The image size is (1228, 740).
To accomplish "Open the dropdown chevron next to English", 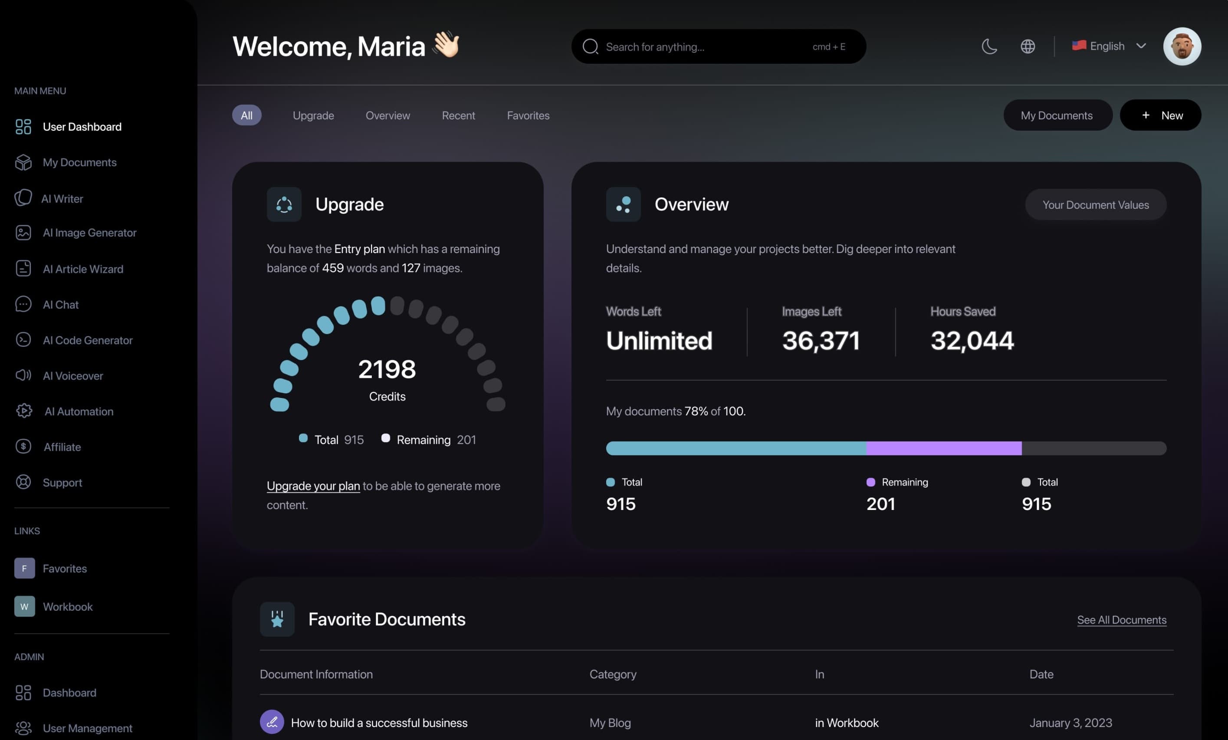I will [1141, 46].
